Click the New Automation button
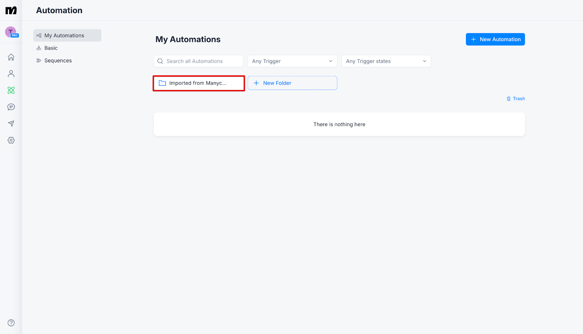This screenshot has width=583, height=334. 495,39
